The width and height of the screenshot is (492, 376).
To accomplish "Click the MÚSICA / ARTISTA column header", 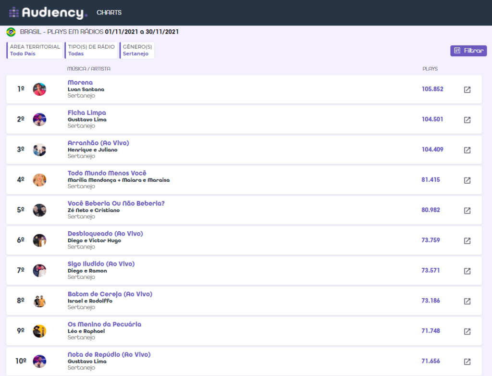I will pyautogui.click(x=89, y=68).
